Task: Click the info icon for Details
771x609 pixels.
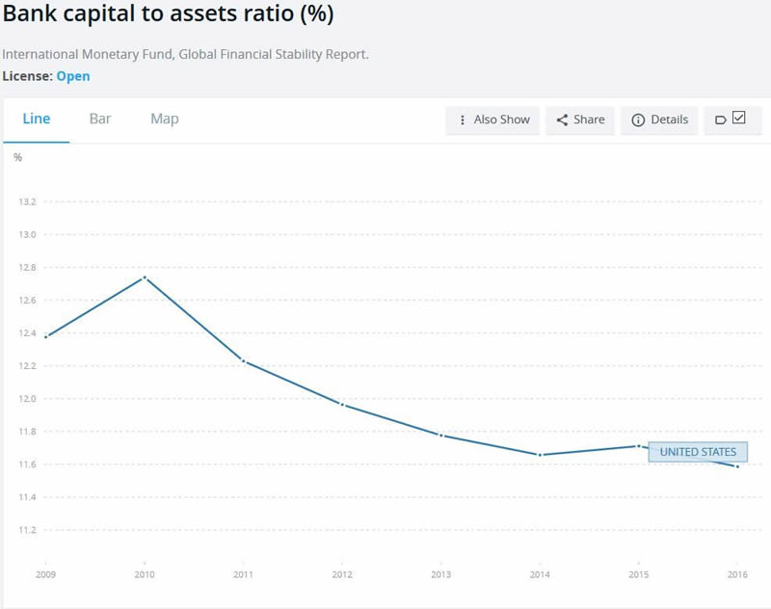Action: point(638,120)
